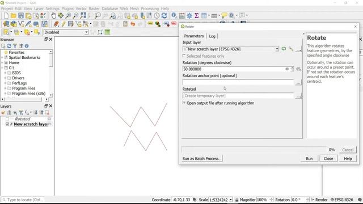
Task: Expand the C:\ drive tree node
Action: 2,68
